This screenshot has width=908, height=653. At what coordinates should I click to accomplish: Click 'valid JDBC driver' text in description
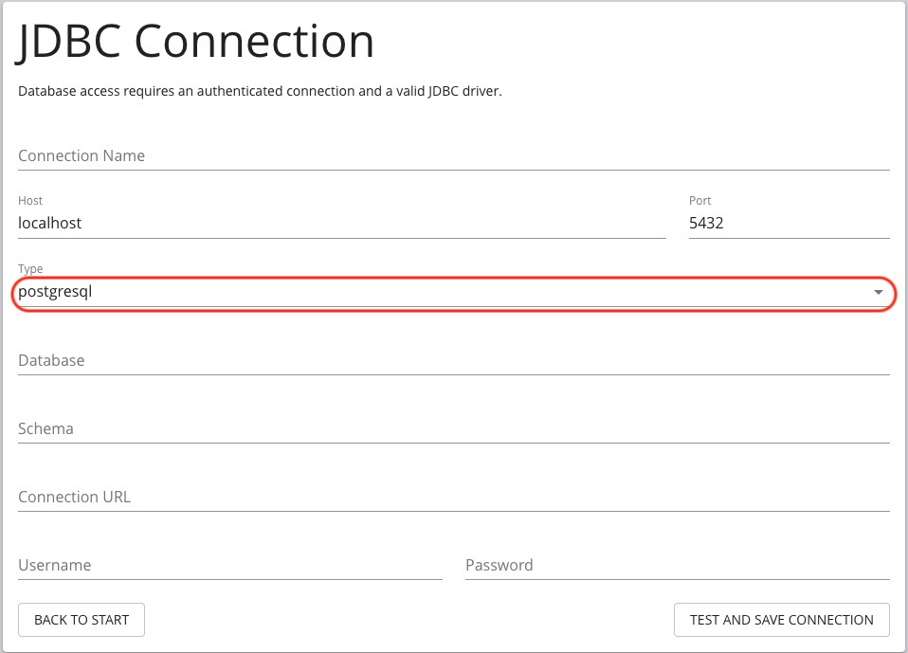pos(449,92)
